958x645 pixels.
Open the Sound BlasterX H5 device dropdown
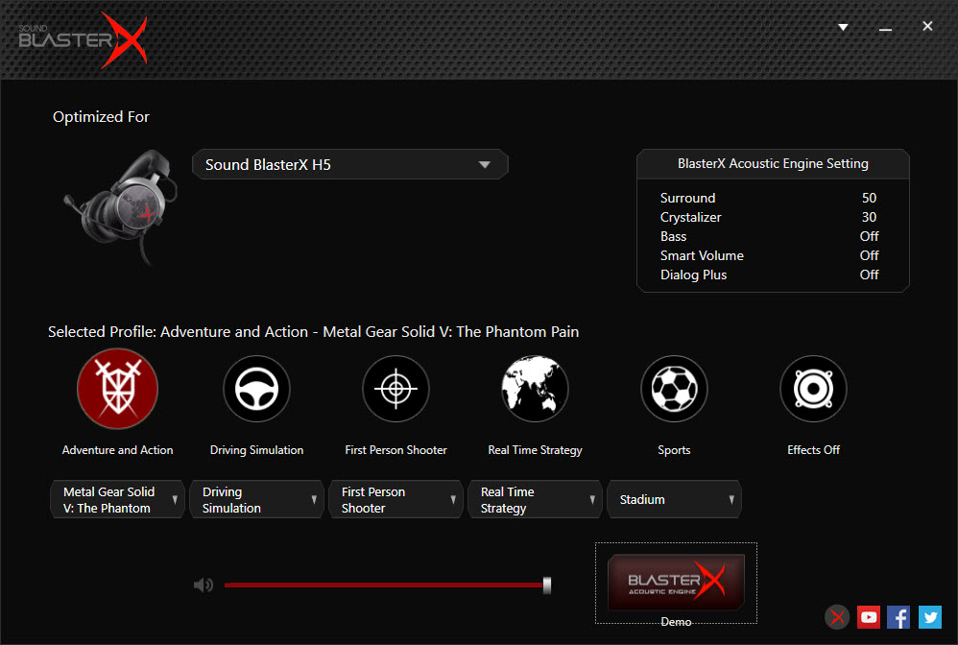click(x=350, y=164)
